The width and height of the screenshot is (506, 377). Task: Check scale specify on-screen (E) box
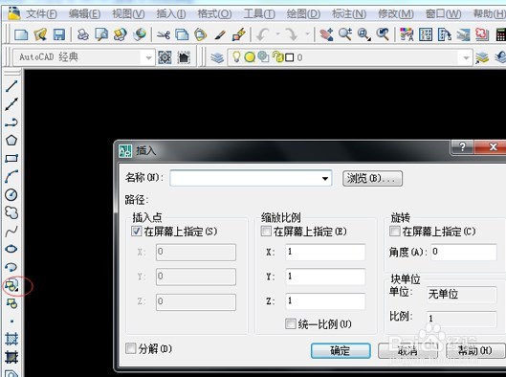[x=266, y=232]
